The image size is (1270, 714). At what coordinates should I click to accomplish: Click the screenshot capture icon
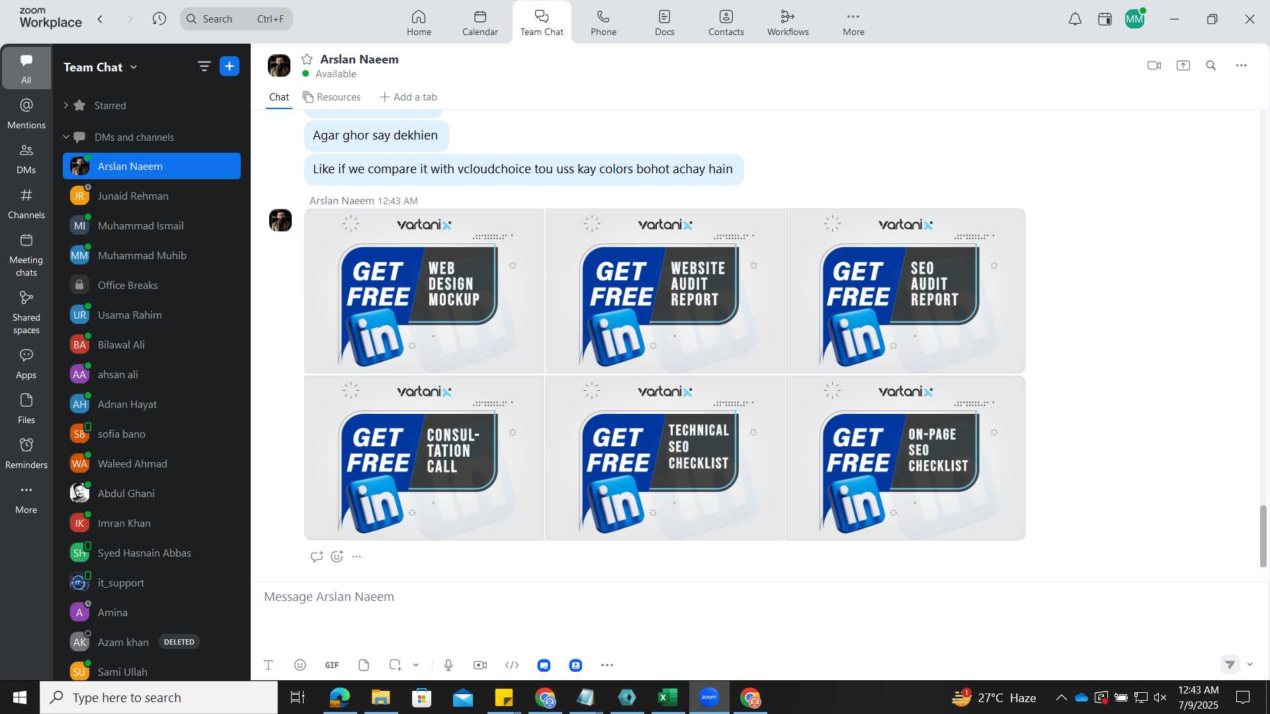tap(395, 665)
